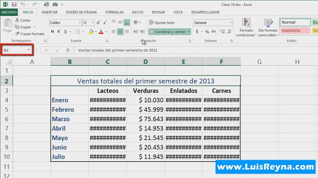Open the Calibri font name dropdown
This screenshot has height=178, width=318.
(79, 23)
